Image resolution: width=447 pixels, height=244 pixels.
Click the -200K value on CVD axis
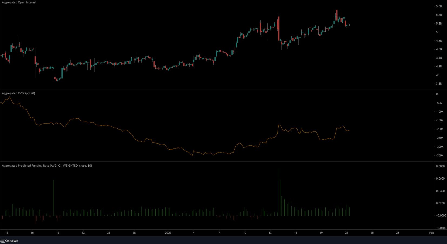(439, 129)
